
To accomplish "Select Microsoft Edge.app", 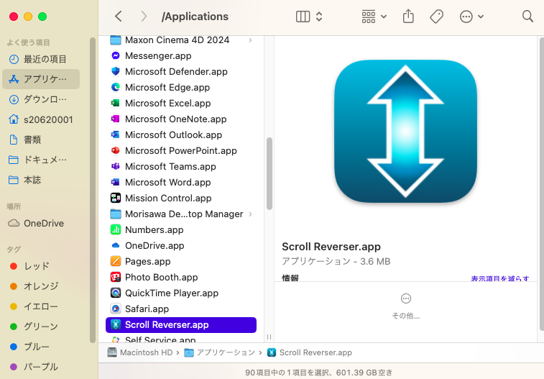I will click(181, 88).
